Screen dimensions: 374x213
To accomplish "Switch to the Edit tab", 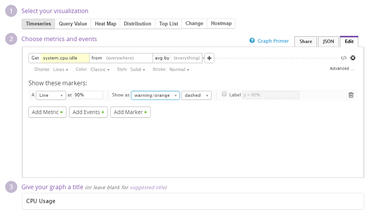I will (x=349, y=42).
